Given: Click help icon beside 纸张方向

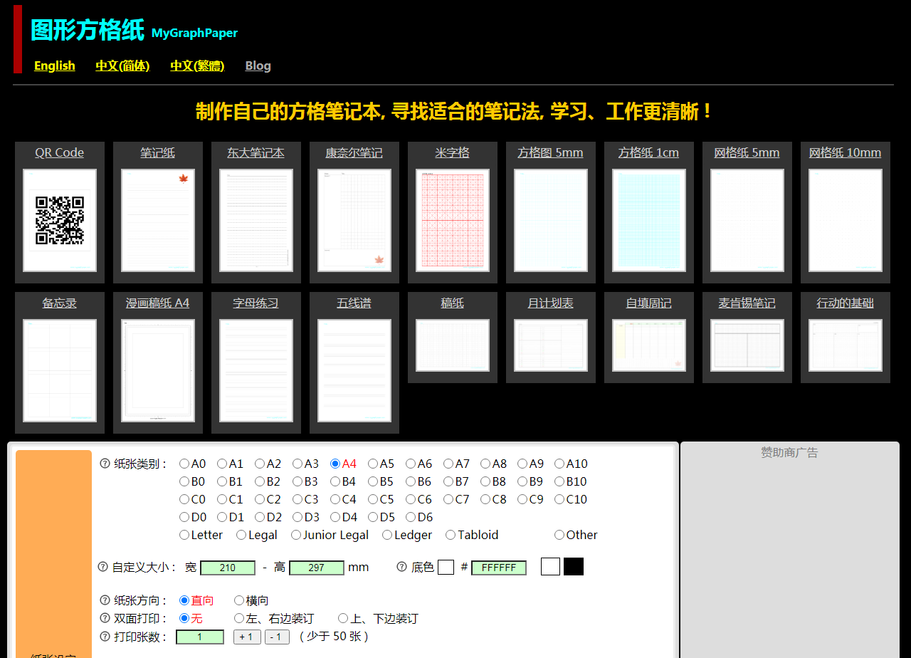Looking at the screenshot, I should [x=105, y=600].
